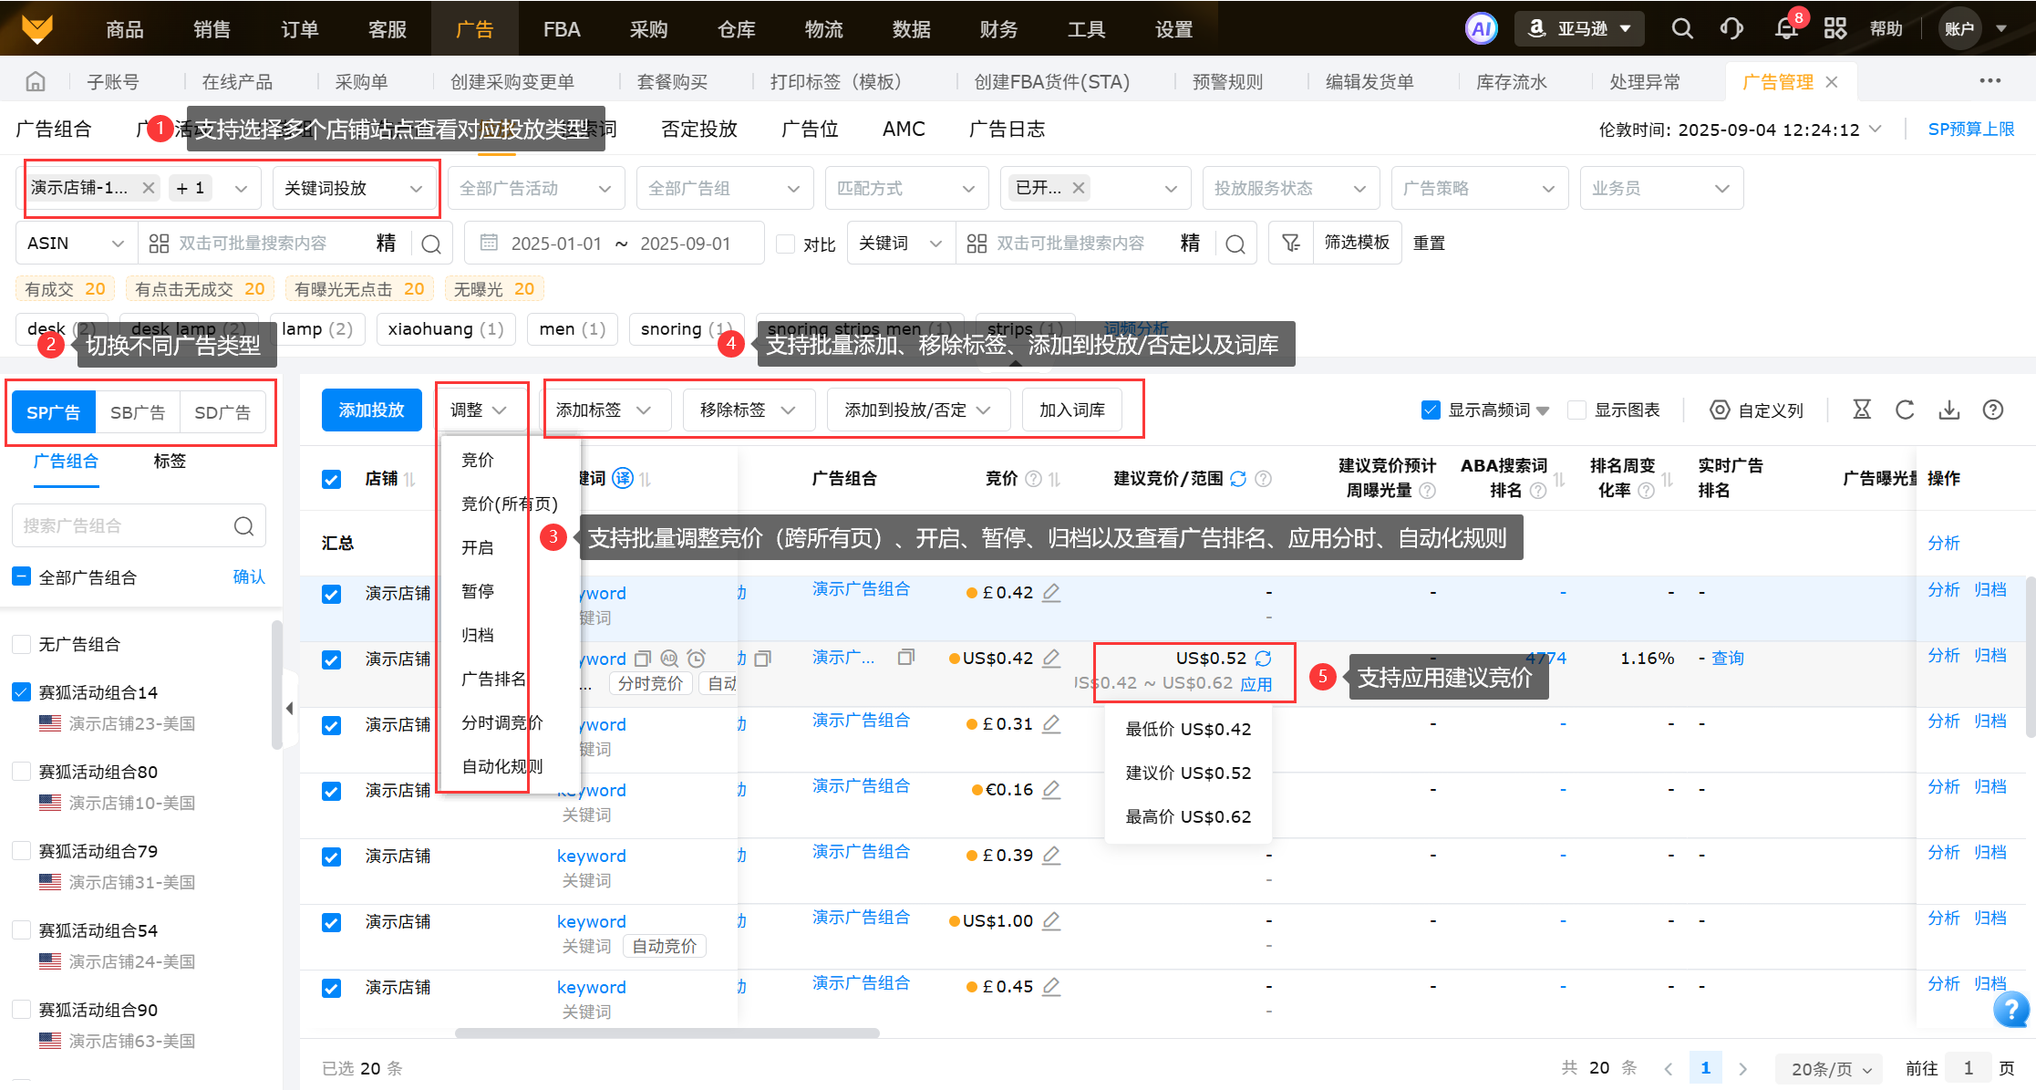The image size is (2036, 1090).
Task: Uncheck the 显示高频词 checkbox
Action: 1431,410
